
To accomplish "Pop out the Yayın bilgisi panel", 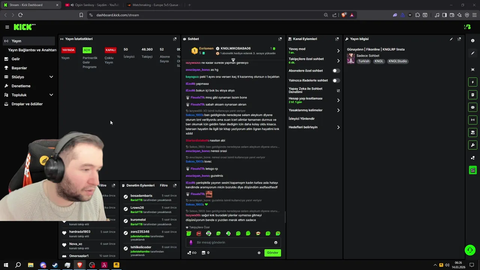I will 459,39.
